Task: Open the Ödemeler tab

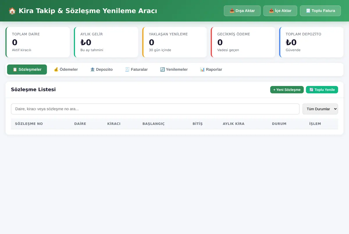Action: pyautogui.click(x=66, y=69)
